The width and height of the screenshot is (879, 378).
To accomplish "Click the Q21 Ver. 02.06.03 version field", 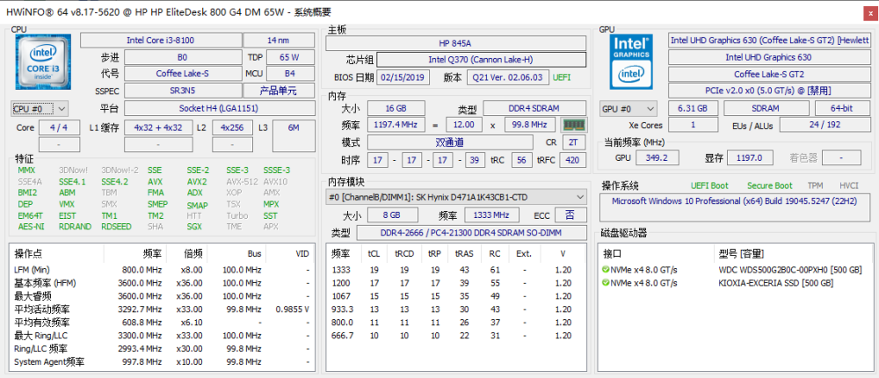I will click(x=508, y=77).
